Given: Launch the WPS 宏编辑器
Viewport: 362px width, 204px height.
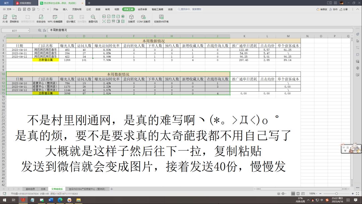Looking at the screenshot, I should pyautogui.click(x=55, y=18).
